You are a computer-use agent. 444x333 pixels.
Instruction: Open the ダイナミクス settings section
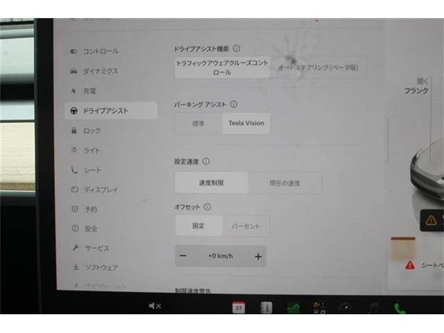pyautogui.click(x=101, y=71)
